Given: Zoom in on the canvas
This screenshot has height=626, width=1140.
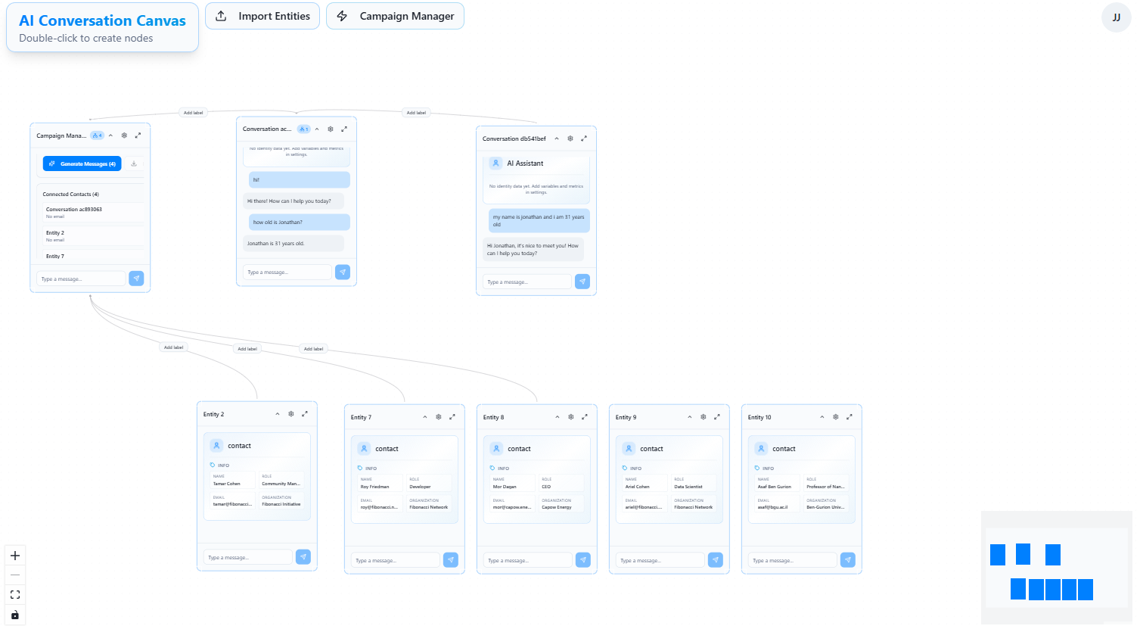Looking at the screenshot, I should click(x=15, y=556).
